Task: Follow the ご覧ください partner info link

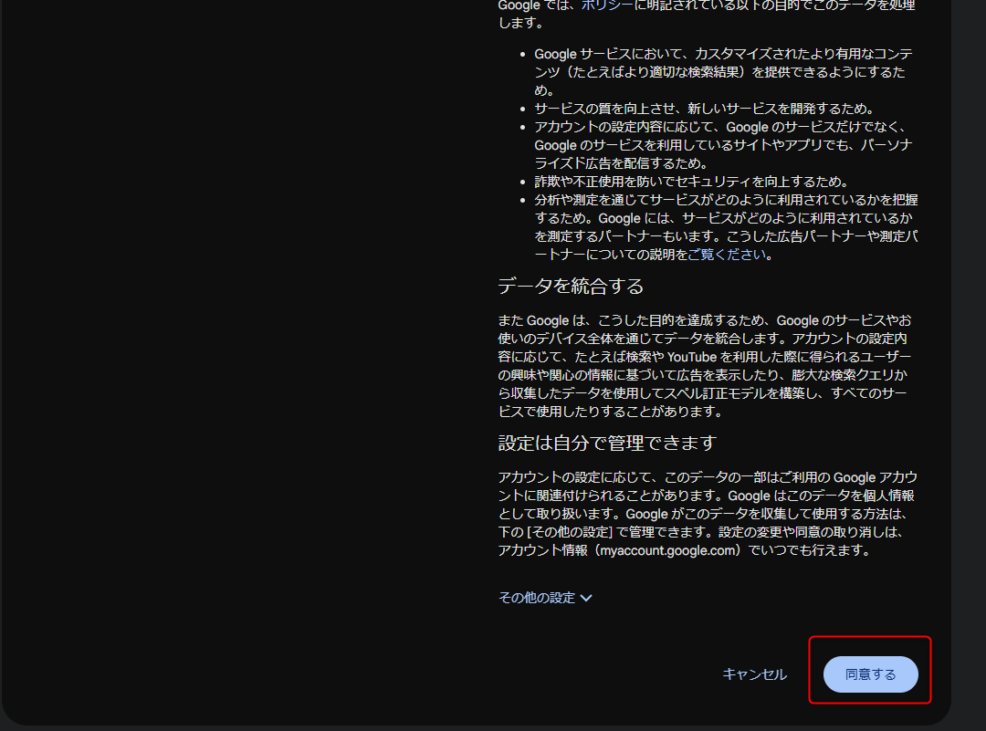Action: 729,255
